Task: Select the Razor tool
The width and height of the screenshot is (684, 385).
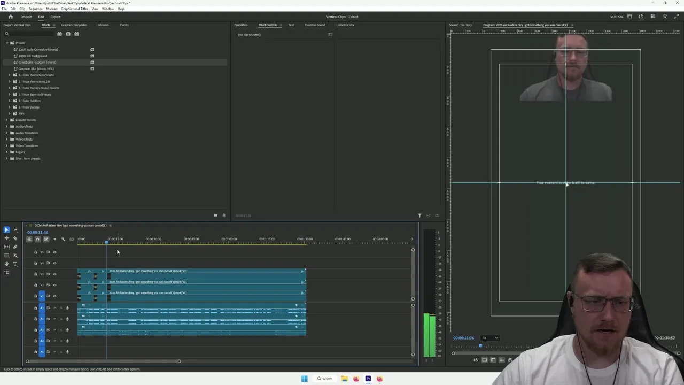Action: tap(15, 238)
